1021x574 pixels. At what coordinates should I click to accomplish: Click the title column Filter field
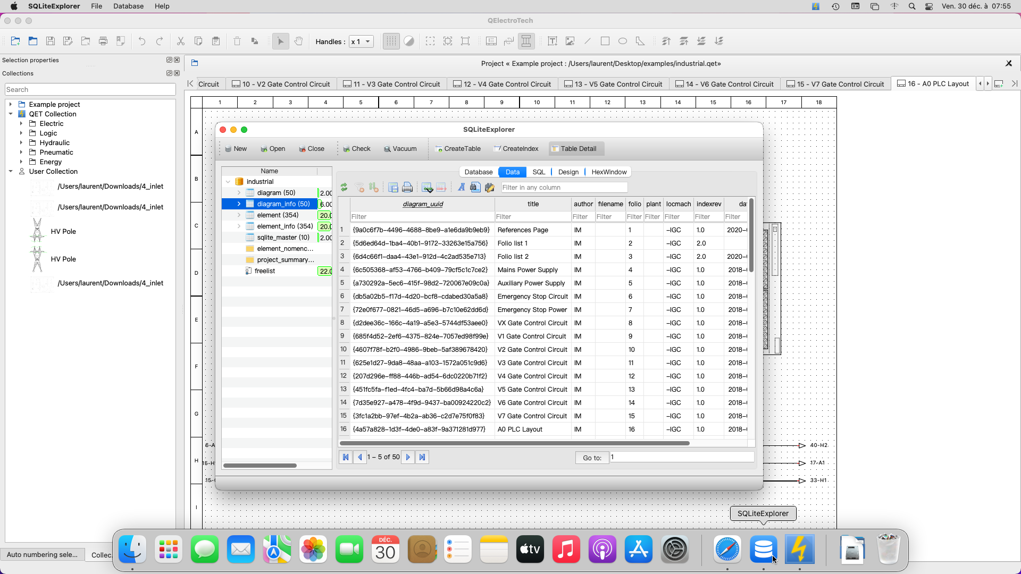click(533, 217)
